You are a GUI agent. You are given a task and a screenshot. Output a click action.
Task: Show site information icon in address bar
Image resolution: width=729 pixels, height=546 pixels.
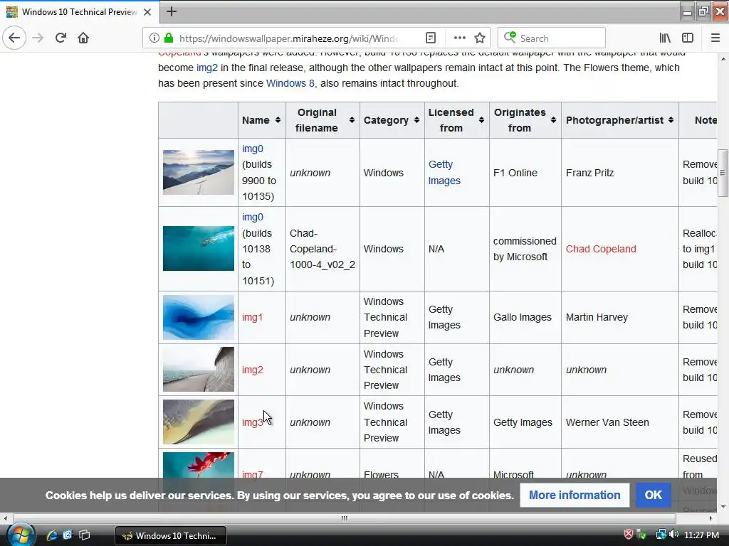click(154, 38)
